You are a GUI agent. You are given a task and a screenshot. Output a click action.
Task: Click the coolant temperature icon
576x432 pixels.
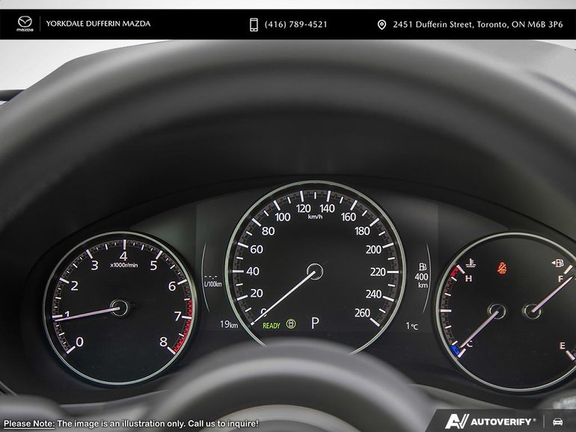tap(471, 263)
